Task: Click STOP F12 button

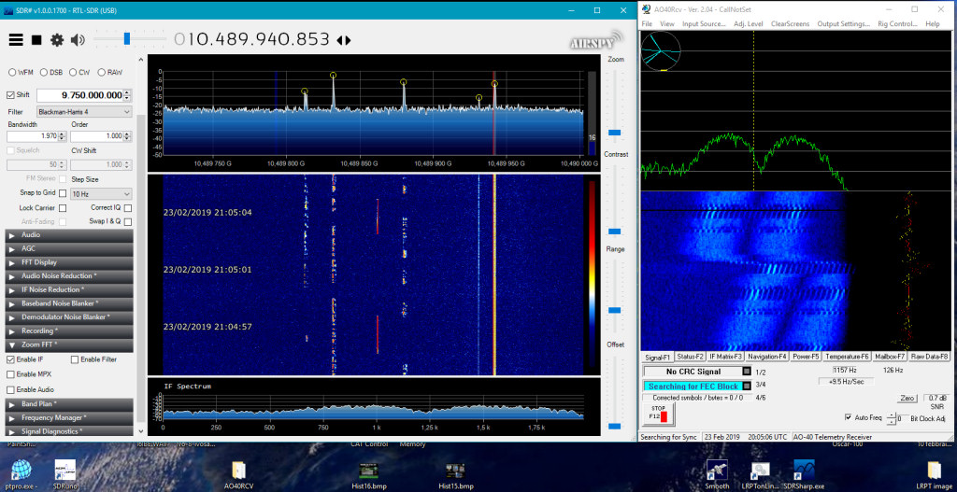Action: coord(657,414)
